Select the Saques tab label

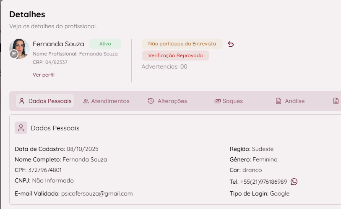(x=232, y=101)
